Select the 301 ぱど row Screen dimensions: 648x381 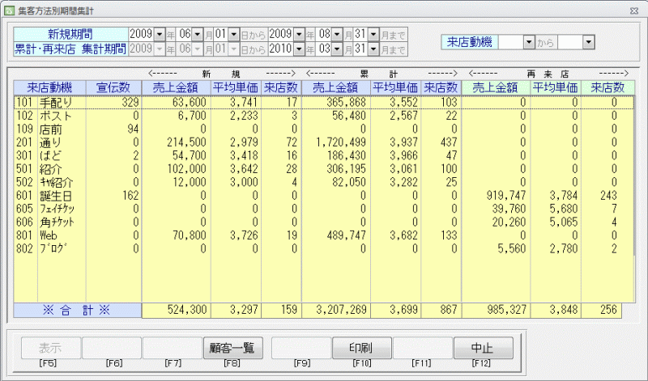click(x=323, y=155)
